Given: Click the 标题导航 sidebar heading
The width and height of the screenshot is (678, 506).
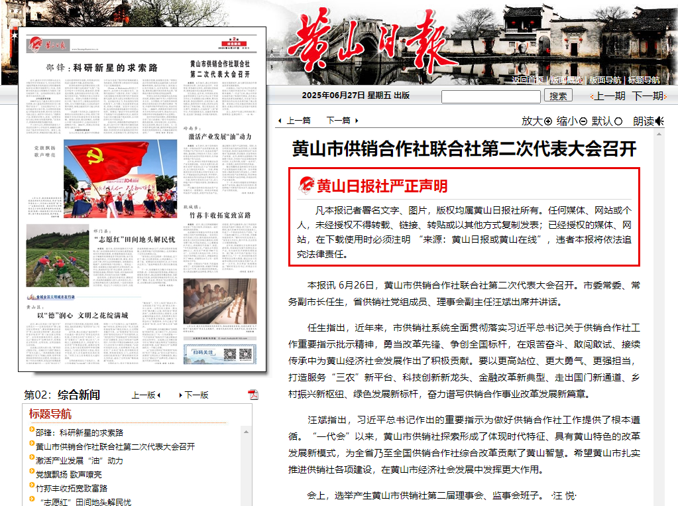Looking at the screenshot, I should pyautogui.click(x=50, y=414).
